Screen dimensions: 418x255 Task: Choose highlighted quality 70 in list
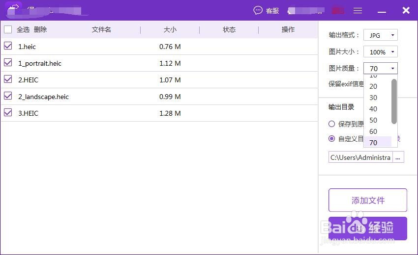point(377,143)
